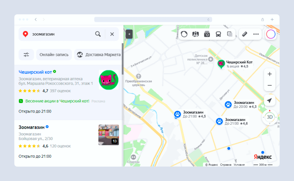Screen dimensions: 294x181
Task: Click the magnifier search icon
Action: click(x=98, y=34)
